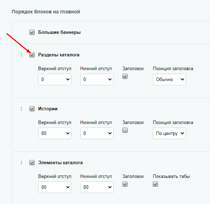This screenshot has width=210, height=204.
Task: Uncheck Заголовок under Разделы каталога
Action: point(125,76)
